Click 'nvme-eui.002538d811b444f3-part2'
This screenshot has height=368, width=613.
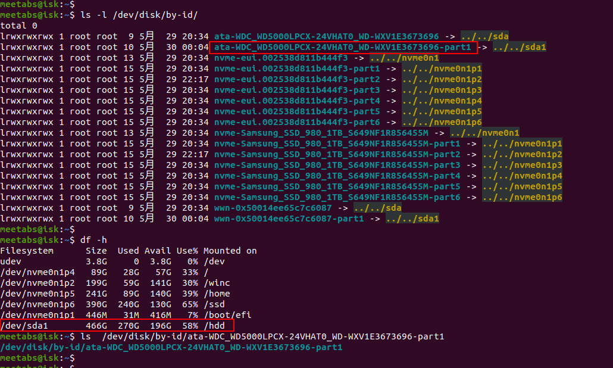click(297, 79)
